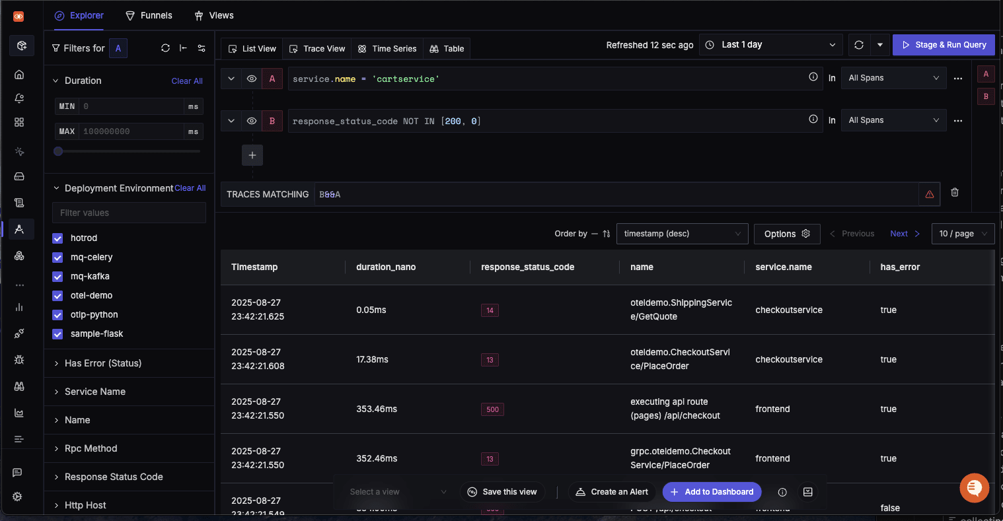Click the info icon in bottom toolbar

(782, 492)
